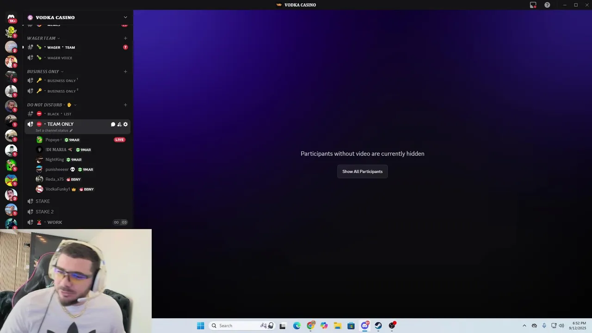Open the inbox icon in title bar
The height and width of the screenshot is (333, 592).
[x=533, y=5]
